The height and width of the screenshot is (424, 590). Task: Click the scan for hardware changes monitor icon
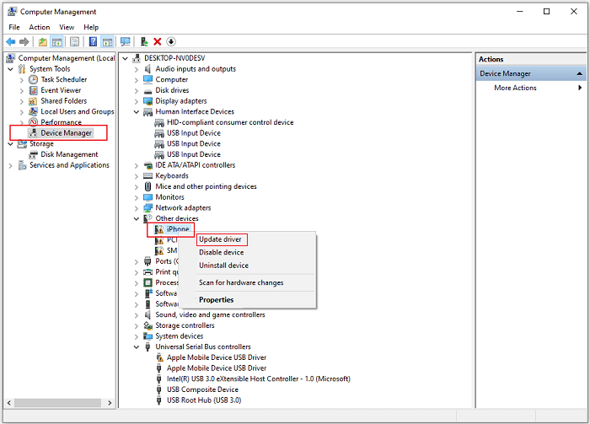pos(126,41)
